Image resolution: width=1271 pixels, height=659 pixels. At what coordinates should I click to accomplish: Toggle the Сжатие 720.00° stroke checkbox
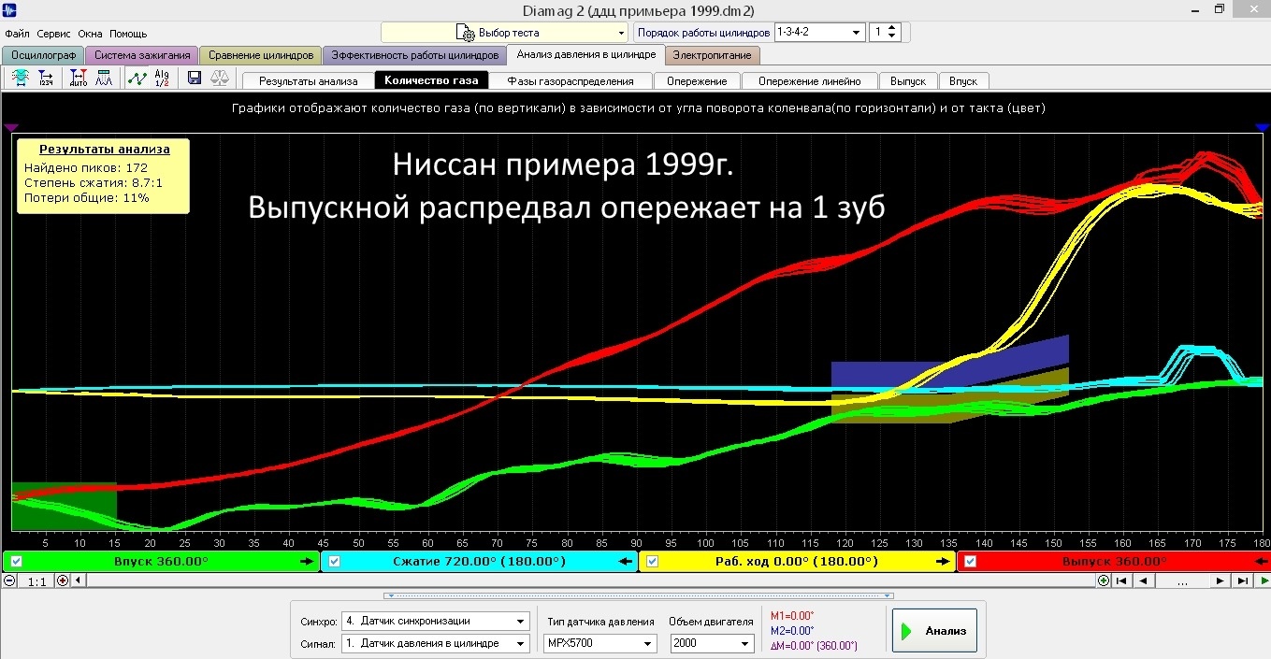click(x=334, y=562)
